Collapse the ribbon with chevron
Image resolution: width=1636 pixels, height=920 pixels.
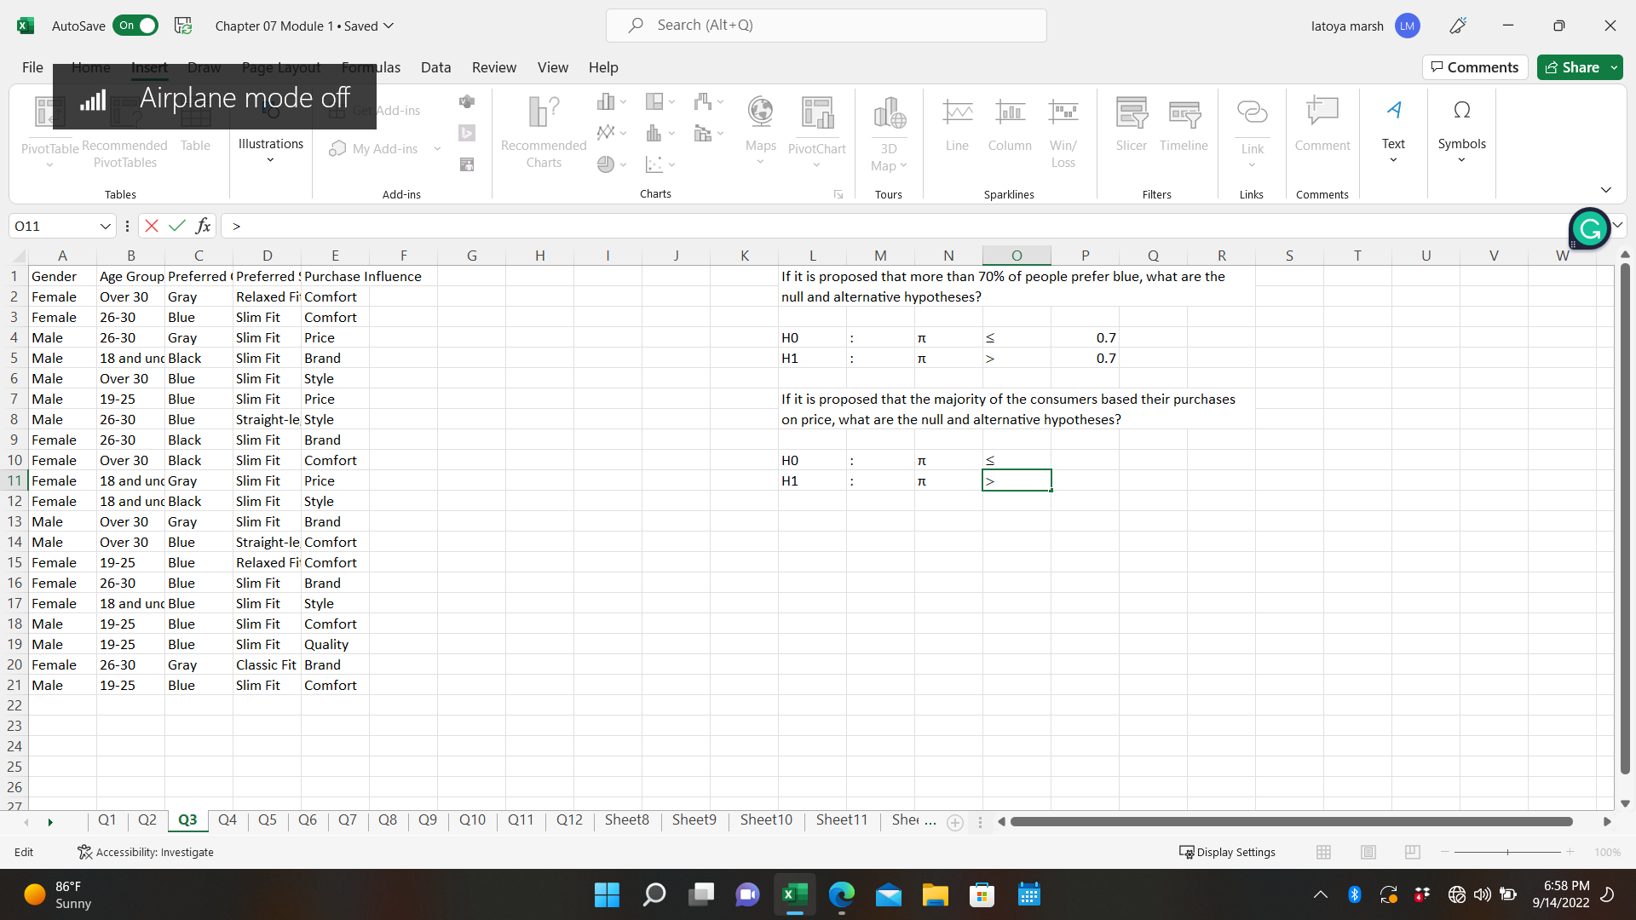click(x=1605, y=190)
